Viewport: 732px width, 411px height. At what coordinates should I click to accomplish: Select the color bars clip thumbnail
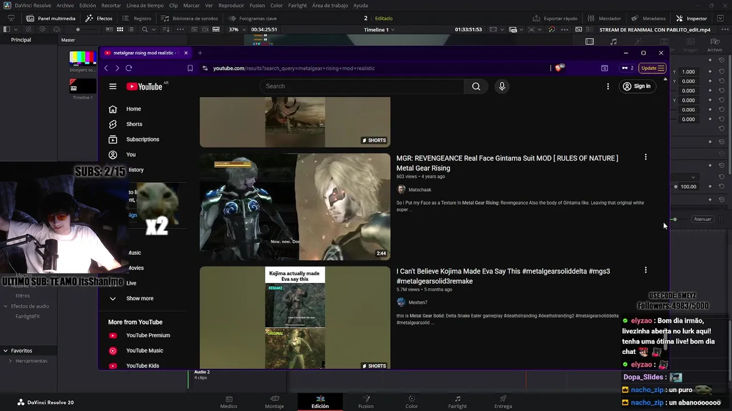(83, 58)
